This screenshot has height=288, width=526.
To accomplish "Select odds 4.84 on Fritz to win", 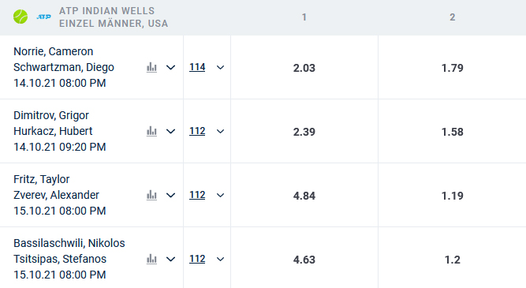I will (304, 196).
